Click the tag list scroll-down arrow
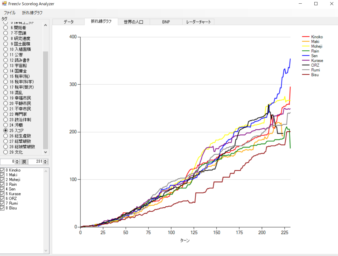 pos(46,152)
